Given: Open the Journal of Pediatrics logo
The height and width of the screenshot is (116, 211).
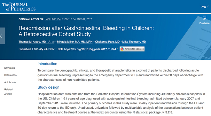Looking at the screenshot, I should click(x=19, y=7).
